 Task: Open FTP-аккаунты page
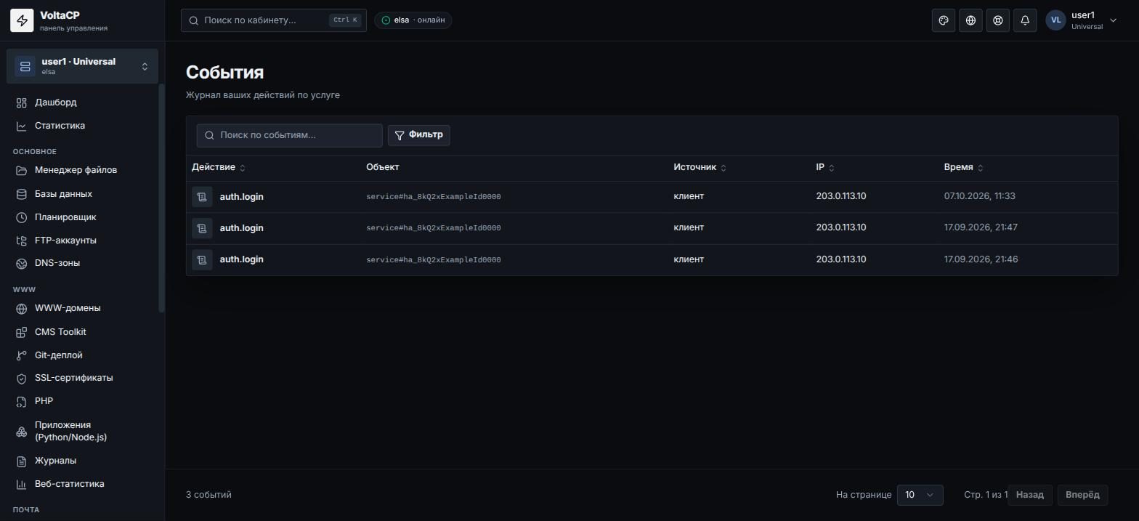click(x=82, y=241)
